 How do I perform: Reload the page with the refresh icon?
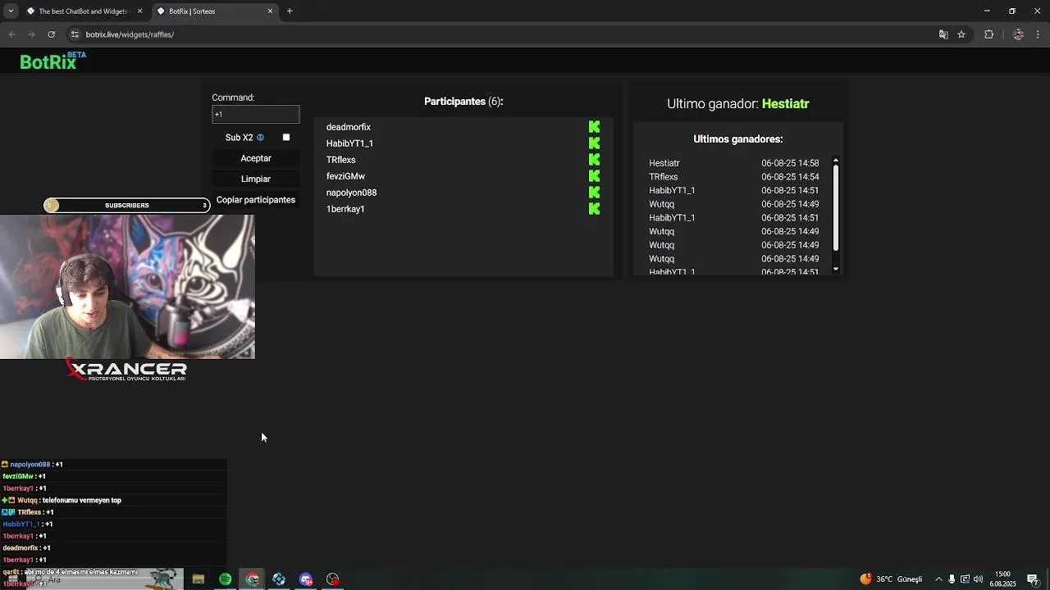click(51, 34)
